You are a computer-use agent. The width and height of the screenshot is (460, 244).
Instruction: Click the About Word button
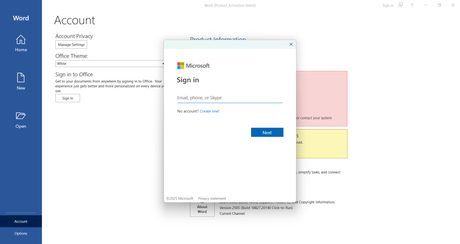pos(202,209)
